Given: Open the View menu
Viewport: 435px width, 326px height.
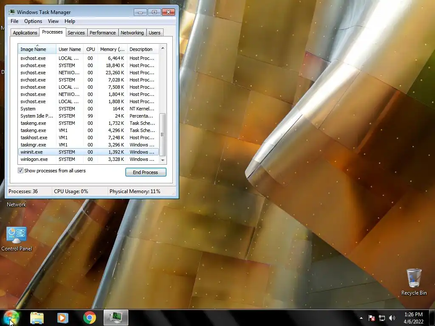Looking at the screenshot, I should [53, 21].
